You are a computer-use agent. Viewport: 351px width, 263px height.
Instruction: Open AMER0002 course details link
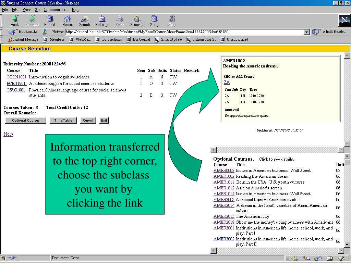pyautogui.click(x=224, y=171)
